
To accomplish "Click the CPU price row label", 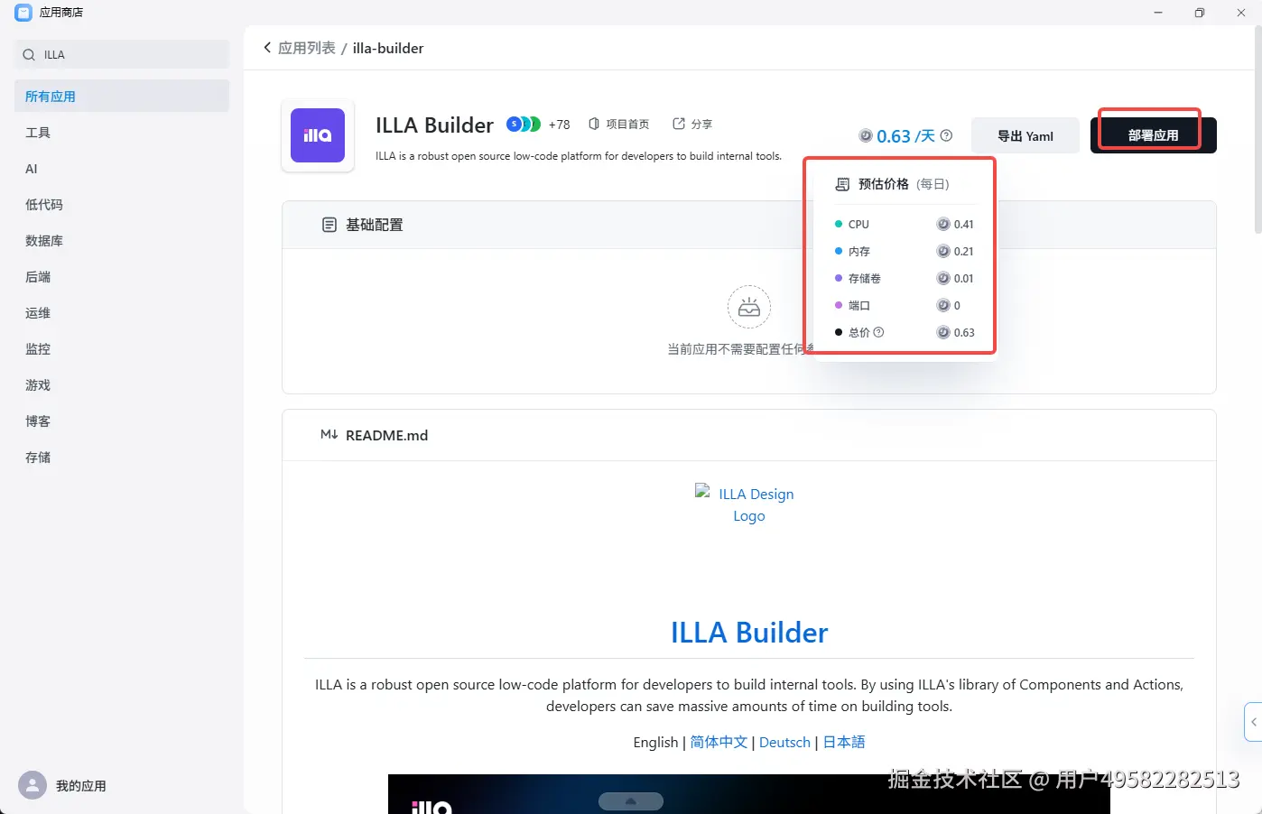I will tap(858, 224).
